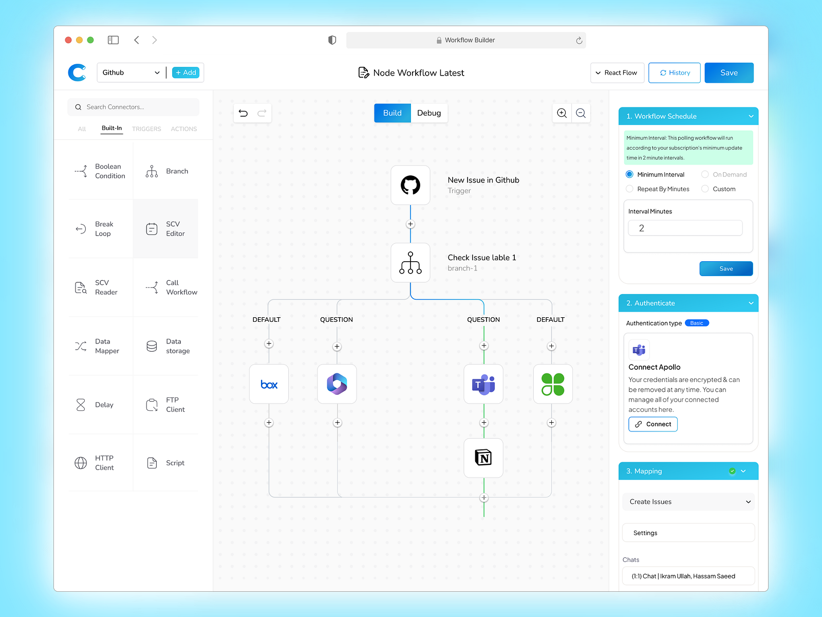The width and height of the screenshot is (822, 617).
Task: Expand the Create Issues dropdown
Action: coord(688,502)
